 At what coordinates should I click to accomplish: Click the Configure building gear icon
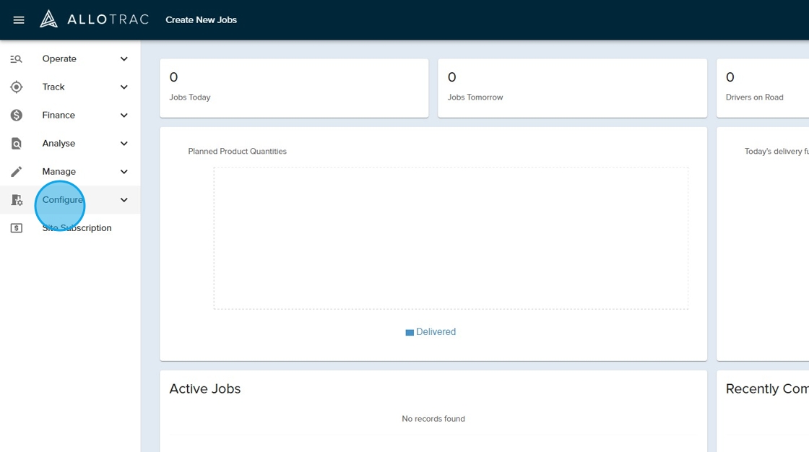17,200
